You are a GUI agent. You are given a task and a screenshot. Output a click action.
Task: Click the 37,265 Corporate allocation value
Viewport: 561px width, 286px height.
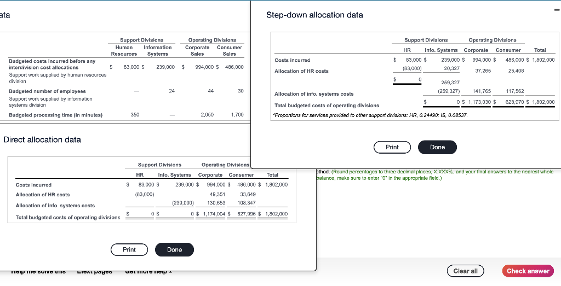(x=483, y=71)
